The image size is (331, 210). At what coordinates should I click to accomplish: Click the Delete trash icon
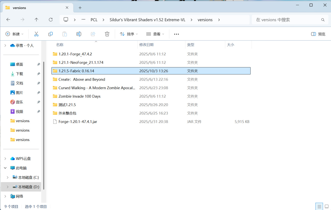coord(107,34)
